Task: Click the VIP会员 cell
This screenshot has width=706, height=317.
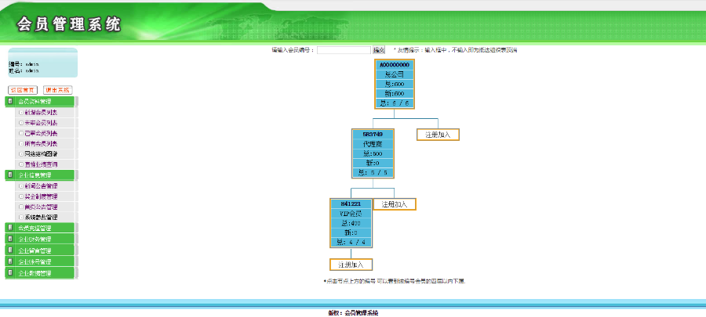Action: [x=351, y=214]
